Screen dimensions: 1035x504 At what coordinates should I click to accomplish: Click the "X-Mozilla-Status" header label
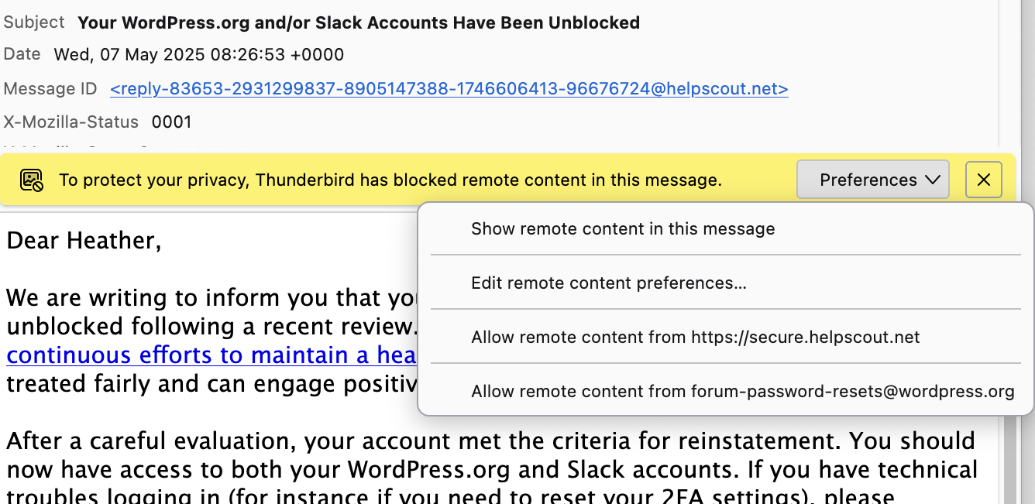[71, 122]
